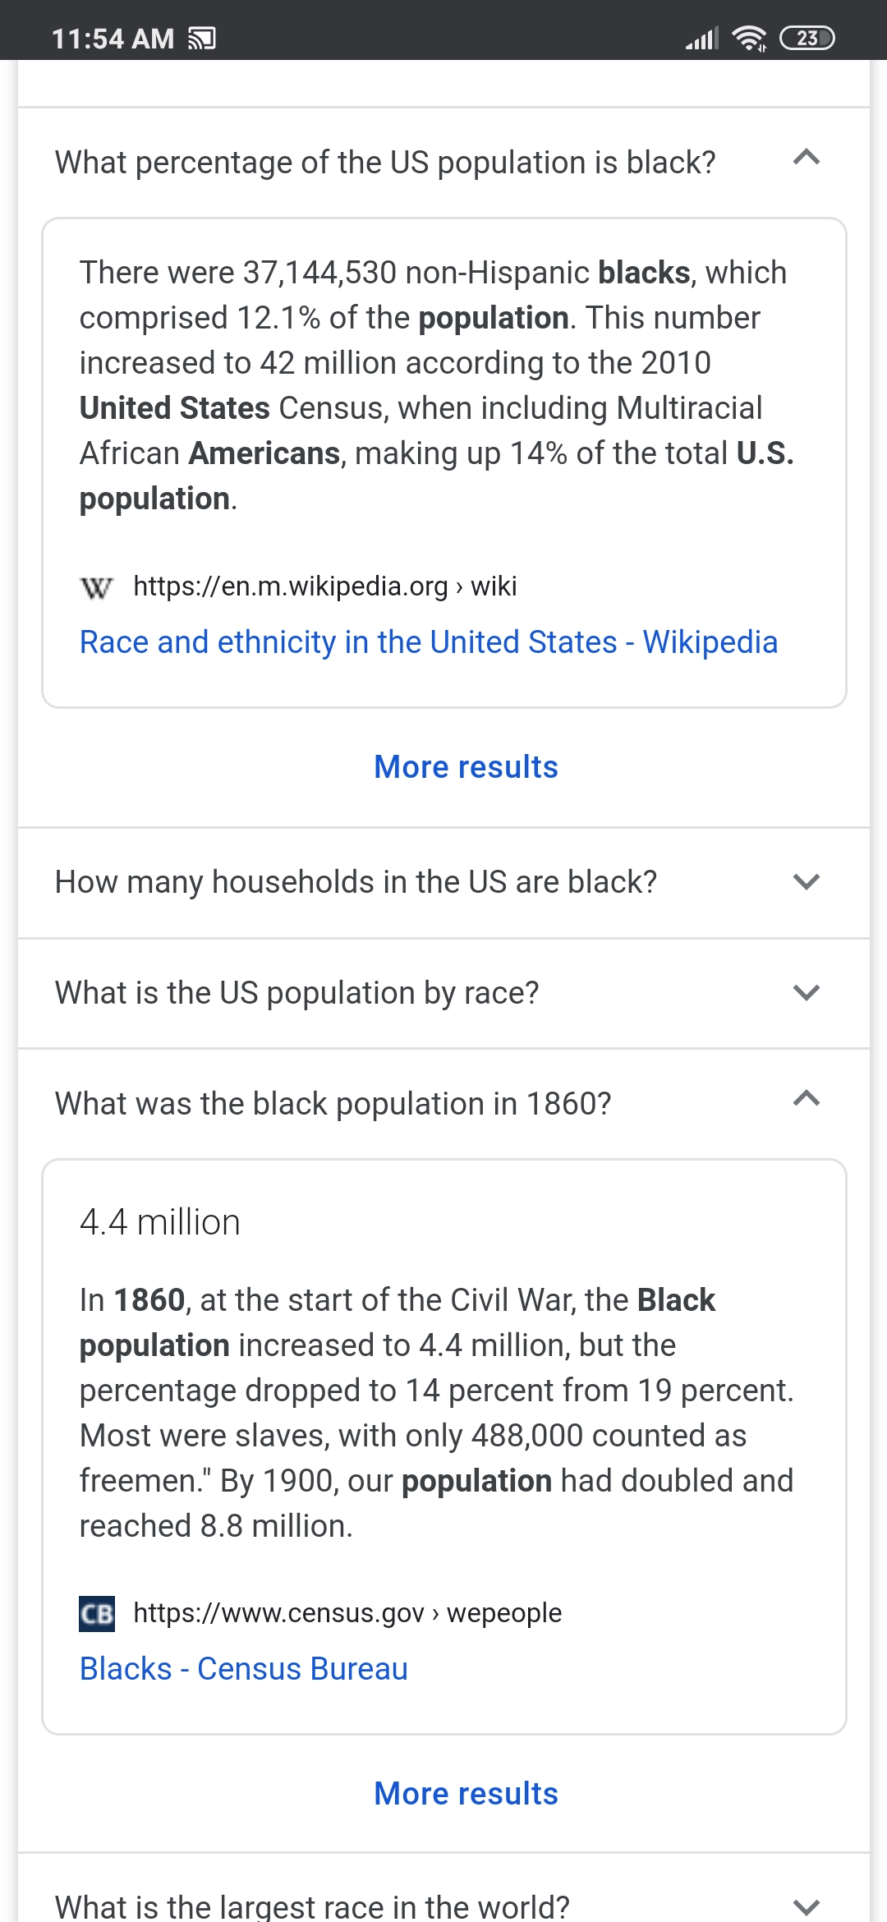The width and height of the screenshot is (887, 1922).
Task: Tap 'More results' below the Wikipedia answer
Action: [466, 767]
